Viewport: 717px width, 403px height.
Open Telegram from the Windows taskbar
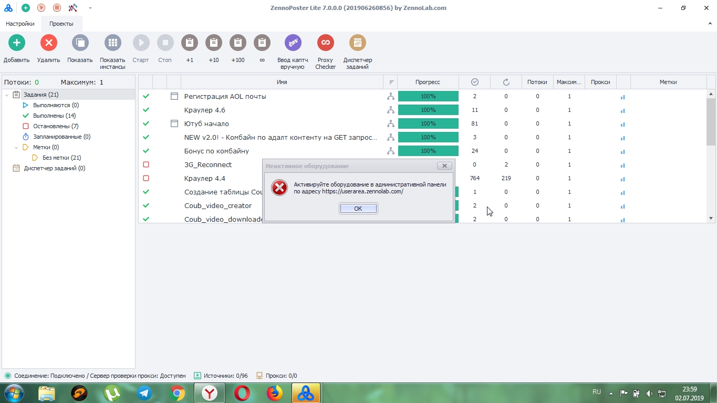pyautogui.click(x=145, y=393)
